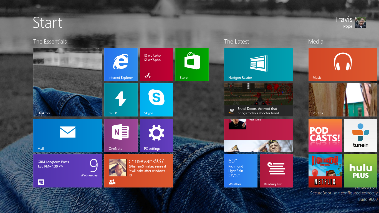
Task: Select The Latest group heading
Action: pyautogui.click(x=236, y=42)
